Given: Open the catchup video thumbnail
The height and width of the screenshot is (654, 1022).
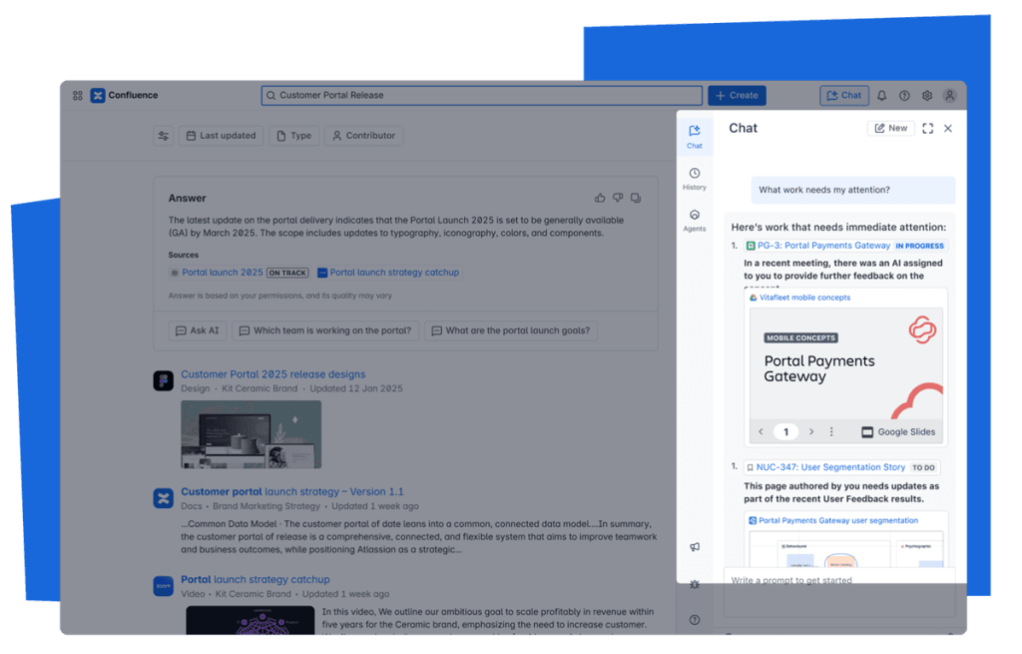Looking at the screenshot, I should pyautogui.click(x=251, y=620).
